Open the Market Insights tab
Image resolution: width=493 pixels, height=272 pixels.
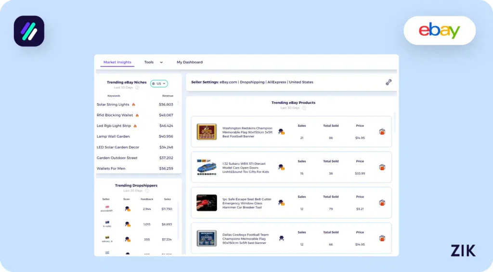tap(117, 62)
